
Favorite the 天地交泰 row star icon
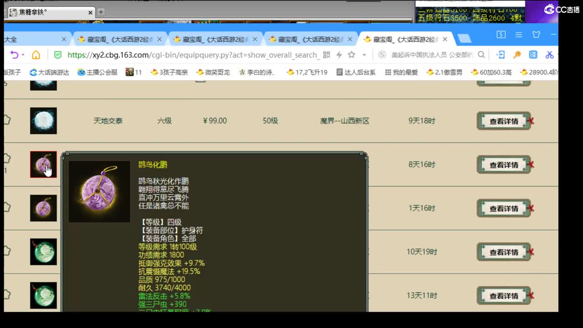coord(7,120)
